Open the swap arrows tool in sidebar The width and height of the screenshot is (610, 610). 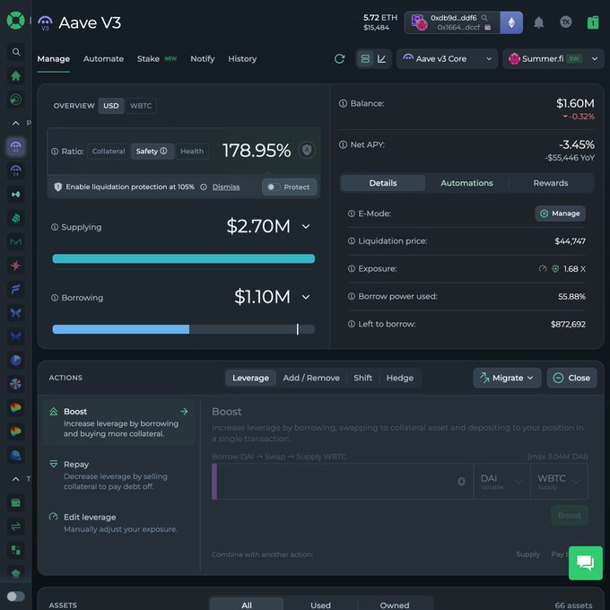click(16, 527)
